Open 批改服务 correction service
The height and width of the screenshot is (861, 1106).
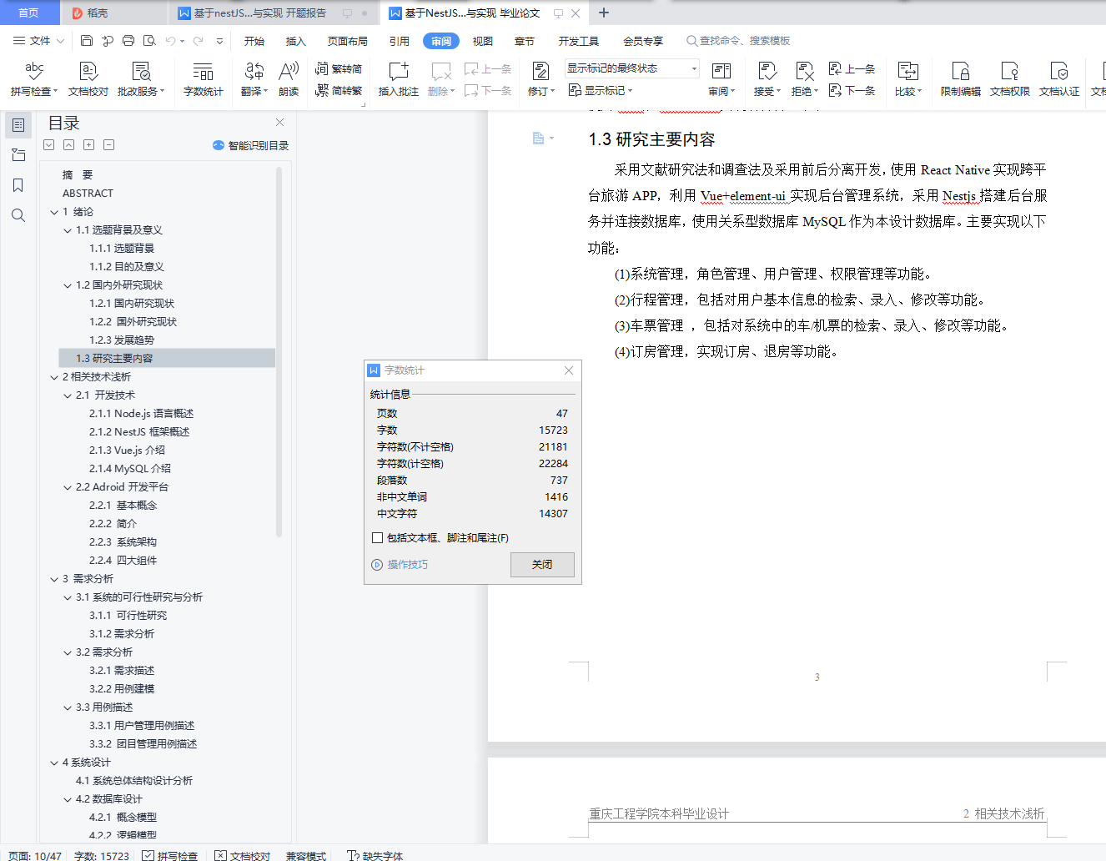(x=141, y=79)
